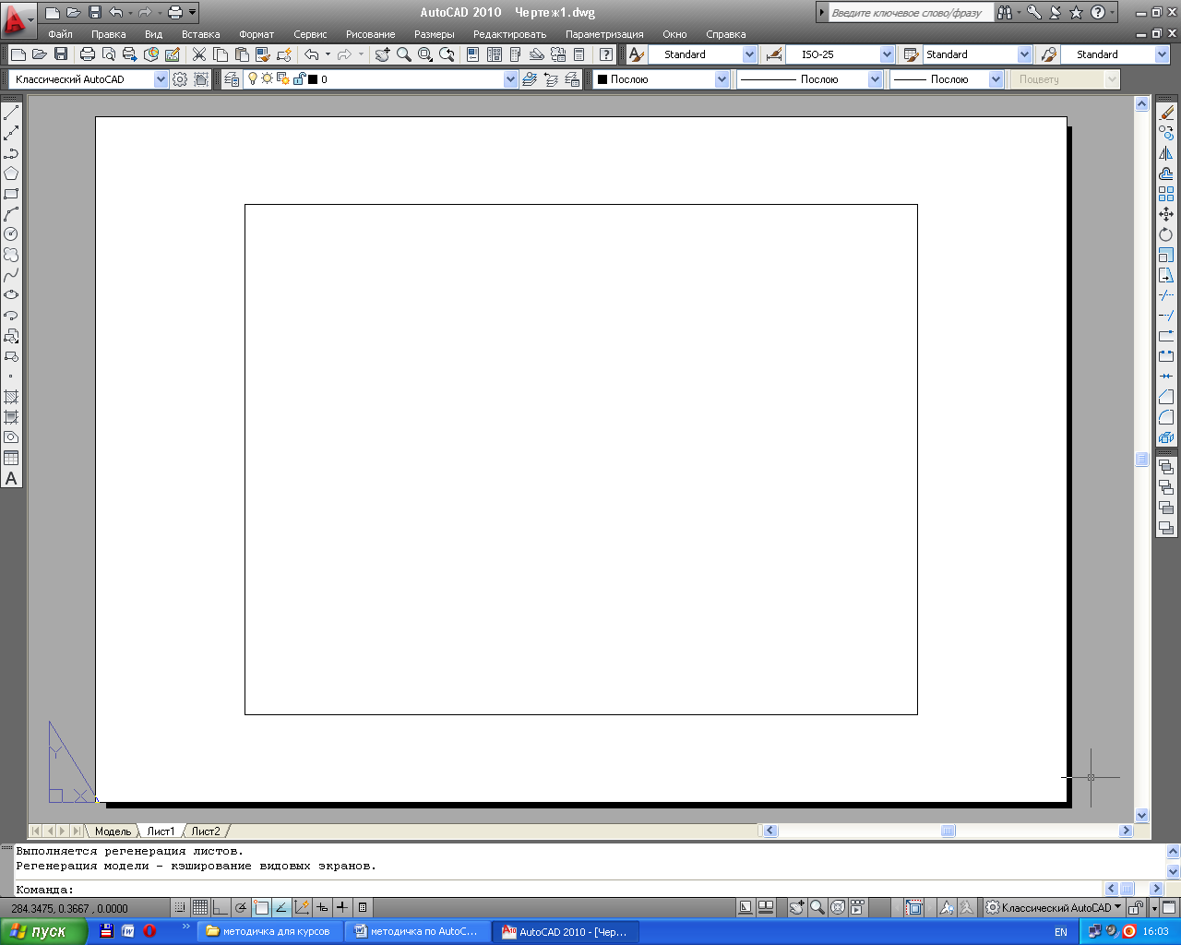The height and width of the screenshot is (945, 1181).
Task: Click the Undo arrow button
Action: (311, 54)
